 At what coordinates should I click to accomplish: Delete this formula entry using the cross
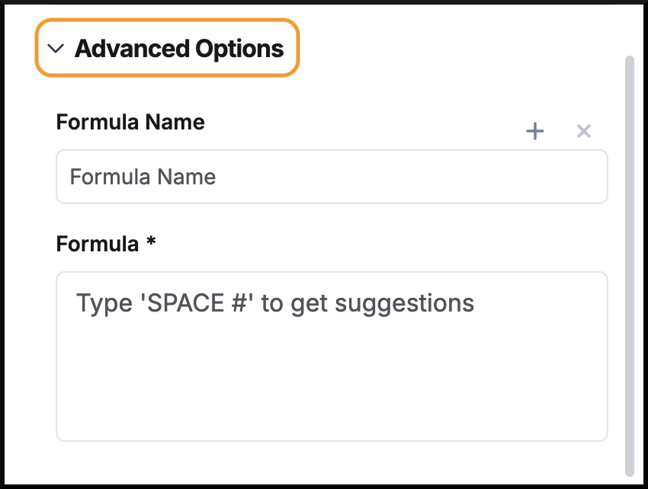click(583, 131)
